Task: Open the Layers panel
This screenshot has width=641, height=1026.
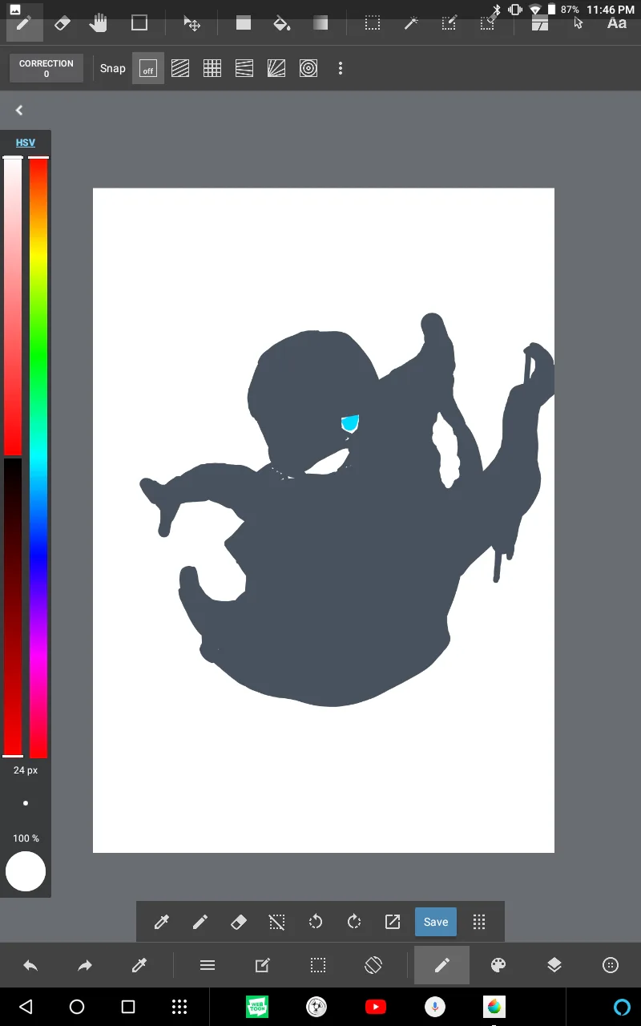Action: pyautogui.click(x=554, y=966)
